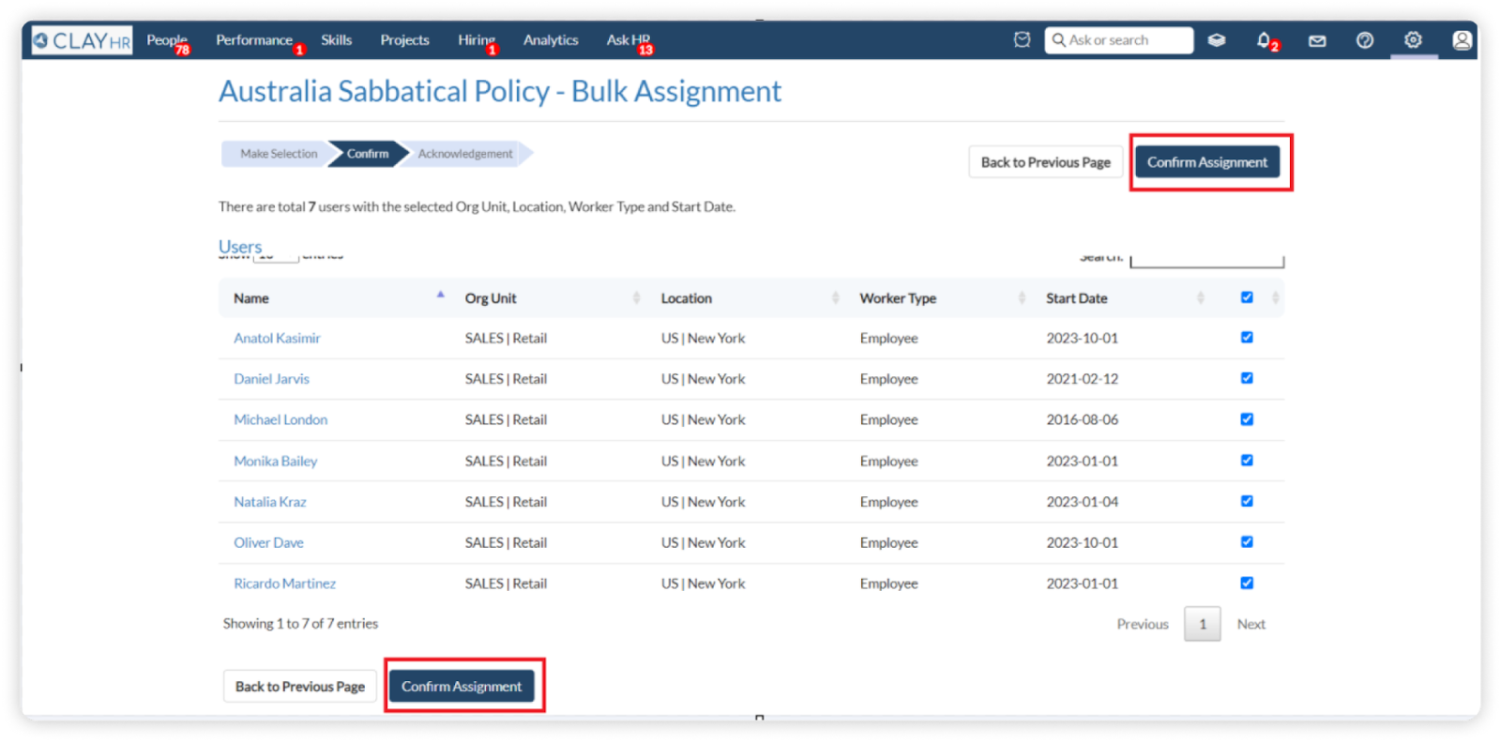This screenshot has width=1501, height=742.
Task: Go to Make Selection step
Action: pyautogui.click(x=278, y=154)
